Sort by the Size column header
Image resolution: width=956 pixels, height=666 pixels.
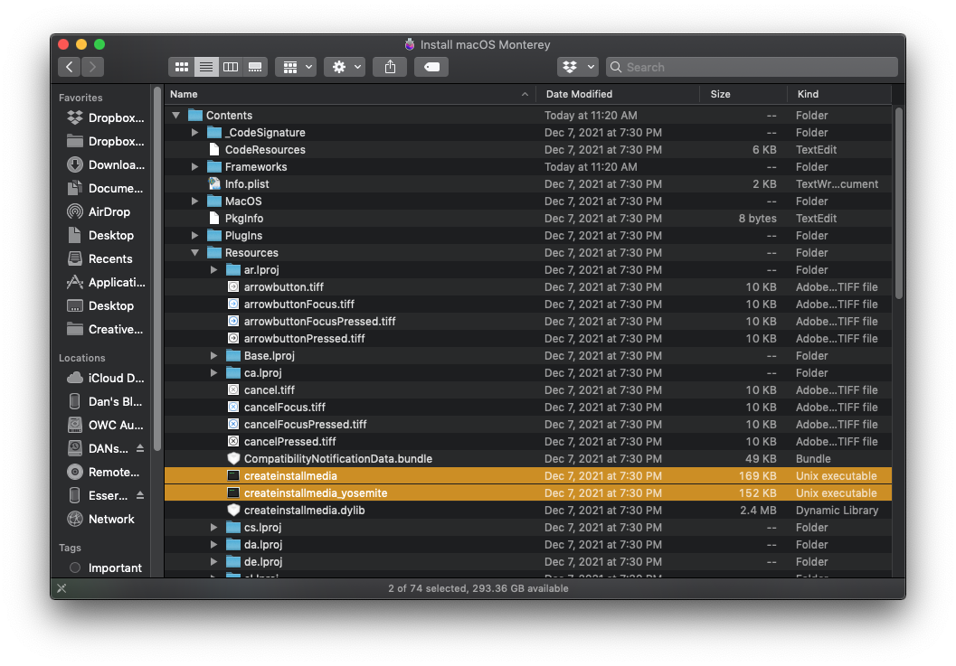click(743, 94)
